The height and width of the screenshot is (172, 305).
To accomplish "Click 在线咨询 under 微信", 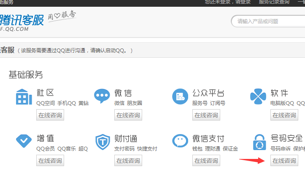I will pos(128,115).
